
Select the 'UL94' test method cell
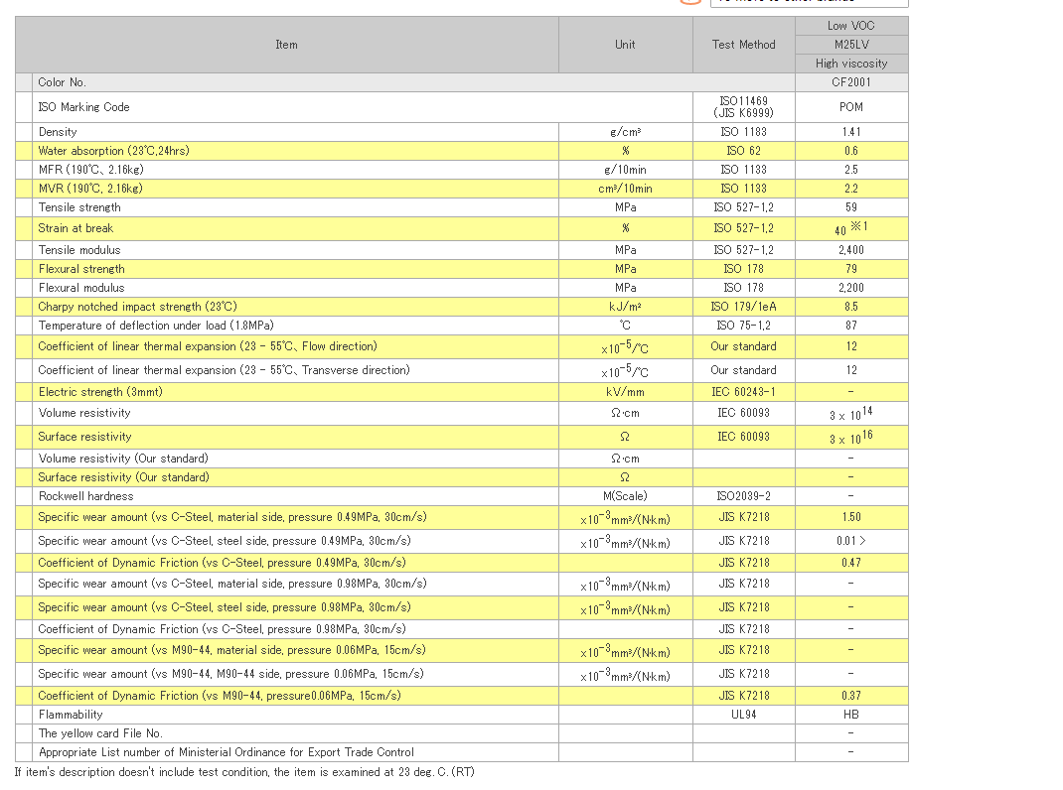click(744, 716)
